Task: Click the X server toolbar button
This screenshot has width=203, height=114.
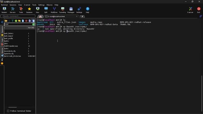Action: tap(190, 10)
